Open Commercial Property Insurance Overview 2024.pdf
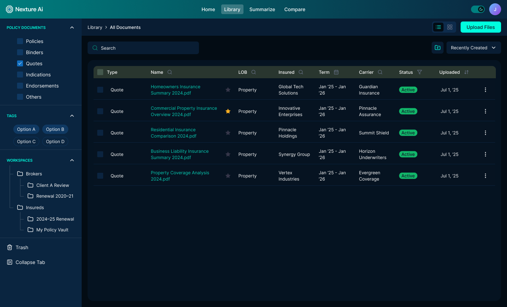The width and height of the screenshot is (507, 307). pyautogui.click(x=184, y=111)
